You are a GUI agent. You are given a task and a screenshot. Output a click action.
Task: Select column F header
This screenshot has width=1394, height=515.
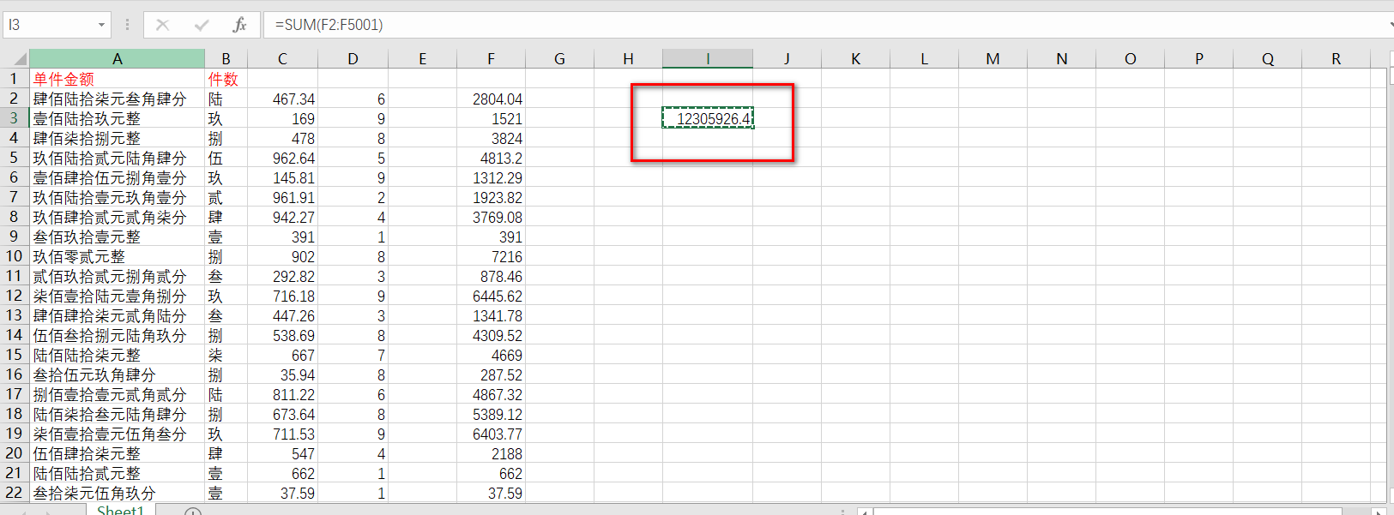pos(491,59)
